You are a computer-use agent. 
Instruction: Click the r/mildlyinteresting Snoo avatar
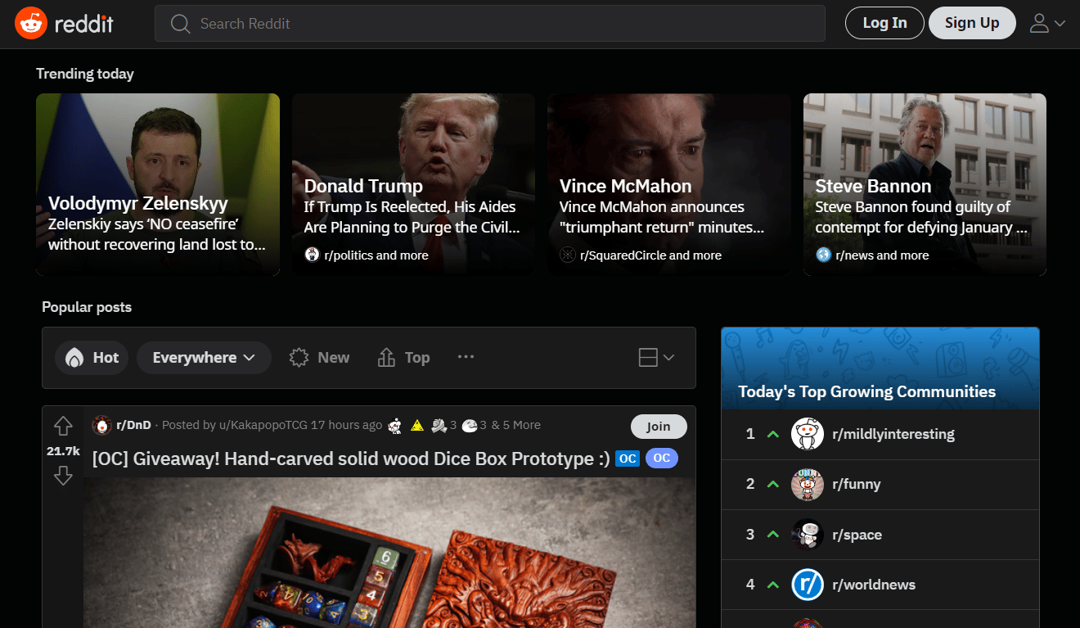click(x=808, y=434)
